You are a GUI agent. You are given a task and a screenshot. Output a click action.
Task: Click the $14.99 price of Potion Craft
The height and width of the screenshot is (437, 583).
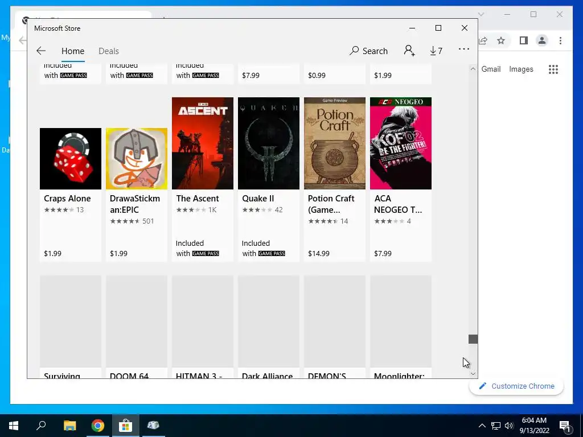319,253
